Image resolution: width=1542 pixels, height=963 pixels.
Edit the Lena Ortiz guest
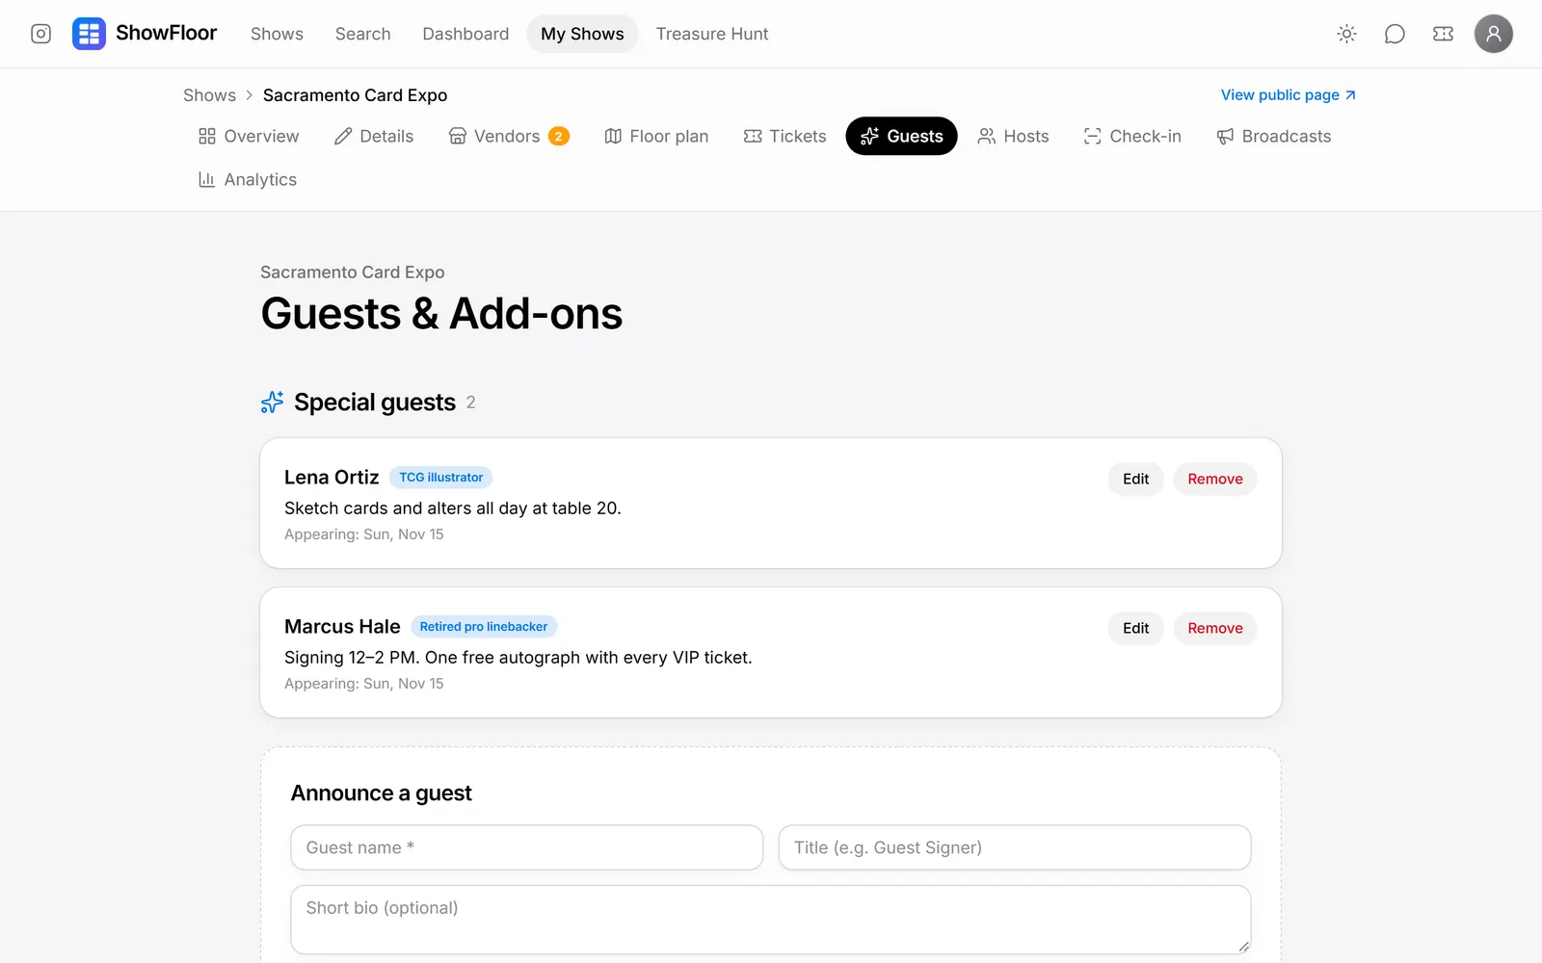pos(1135,479)
